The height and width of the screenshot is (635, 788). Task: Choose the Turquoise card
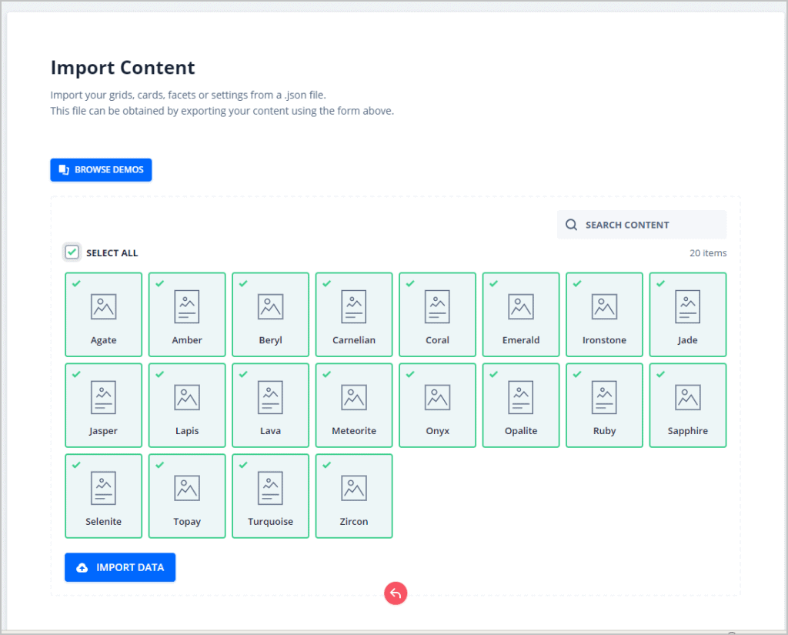270,496
